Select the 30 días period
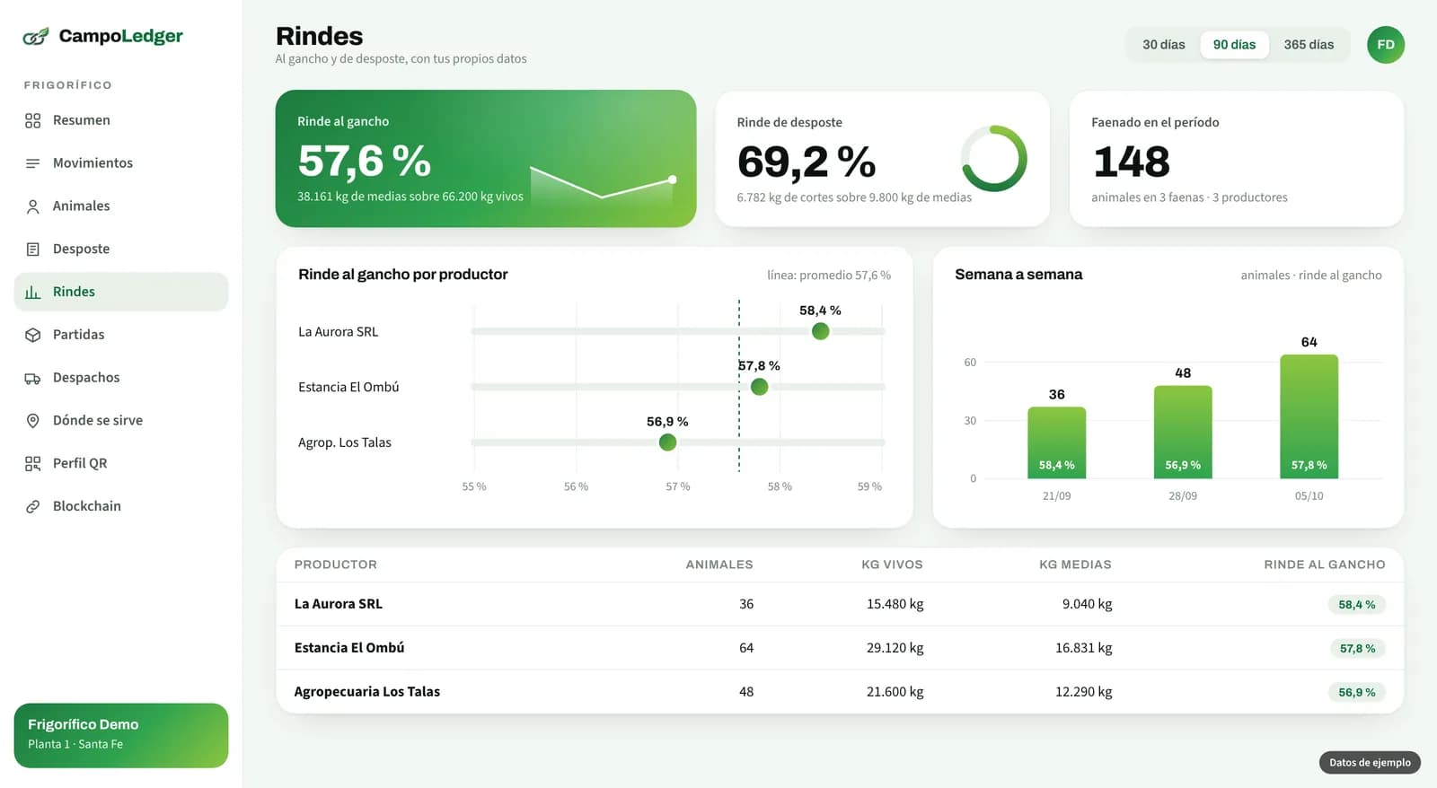 coord(1163,45)
